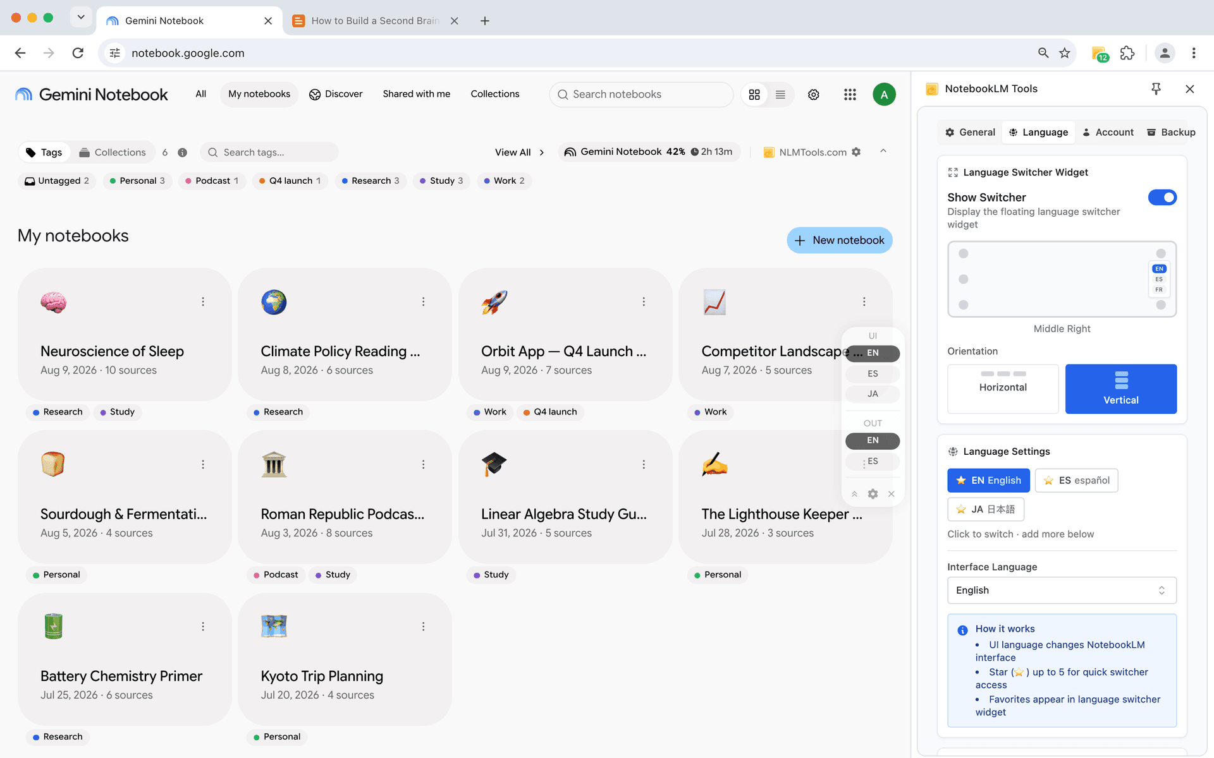Switch to the Account tab

coord(1108,133)
